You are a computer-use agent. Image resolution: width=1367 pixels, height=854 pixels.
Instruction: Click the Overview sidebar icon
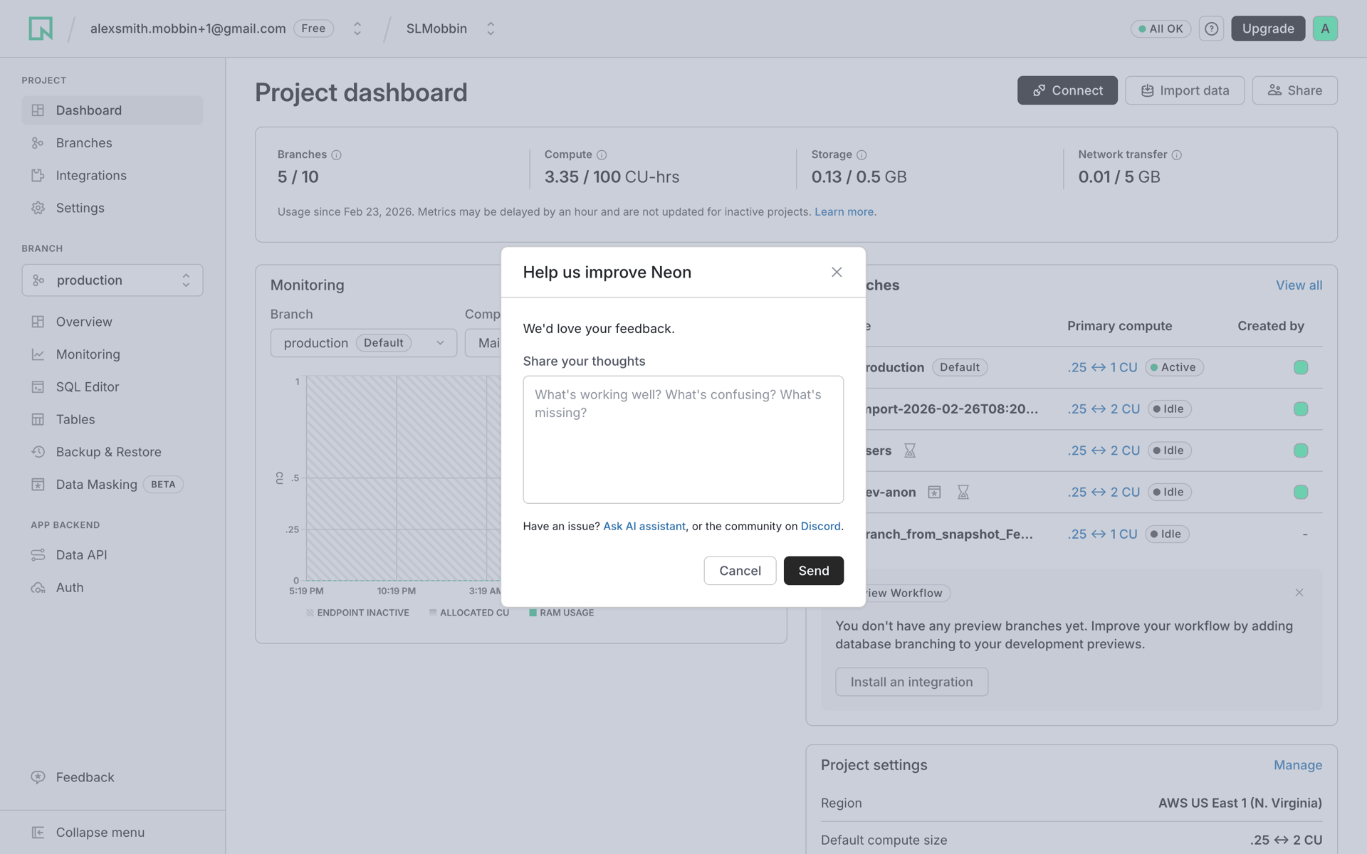coord(38,322)
